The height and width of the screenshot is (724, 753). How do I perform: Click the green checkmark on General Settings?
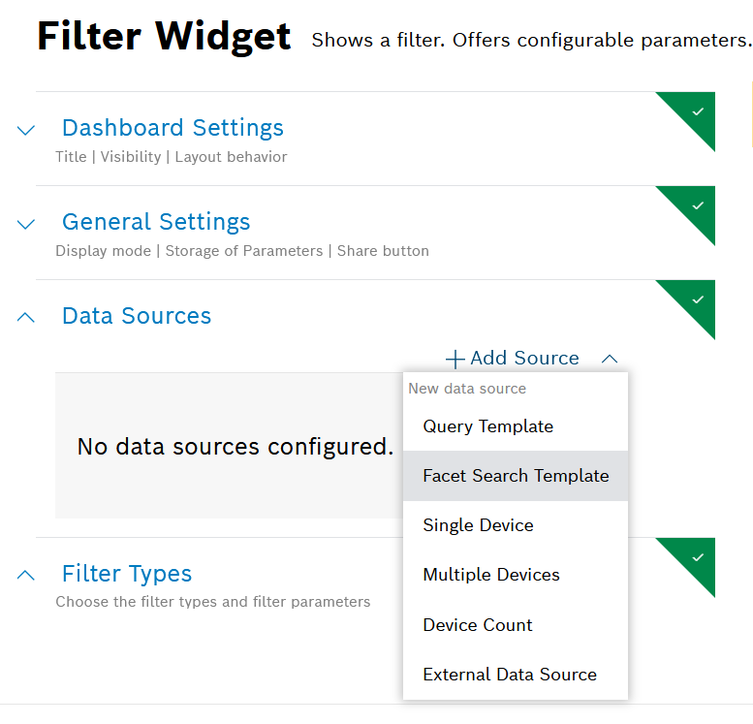698,205
